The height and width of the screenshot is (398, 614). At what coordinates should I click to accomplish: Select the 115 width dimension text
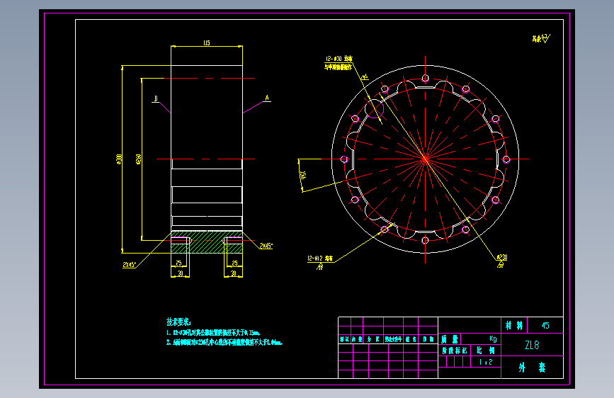(x=207, y=42)
